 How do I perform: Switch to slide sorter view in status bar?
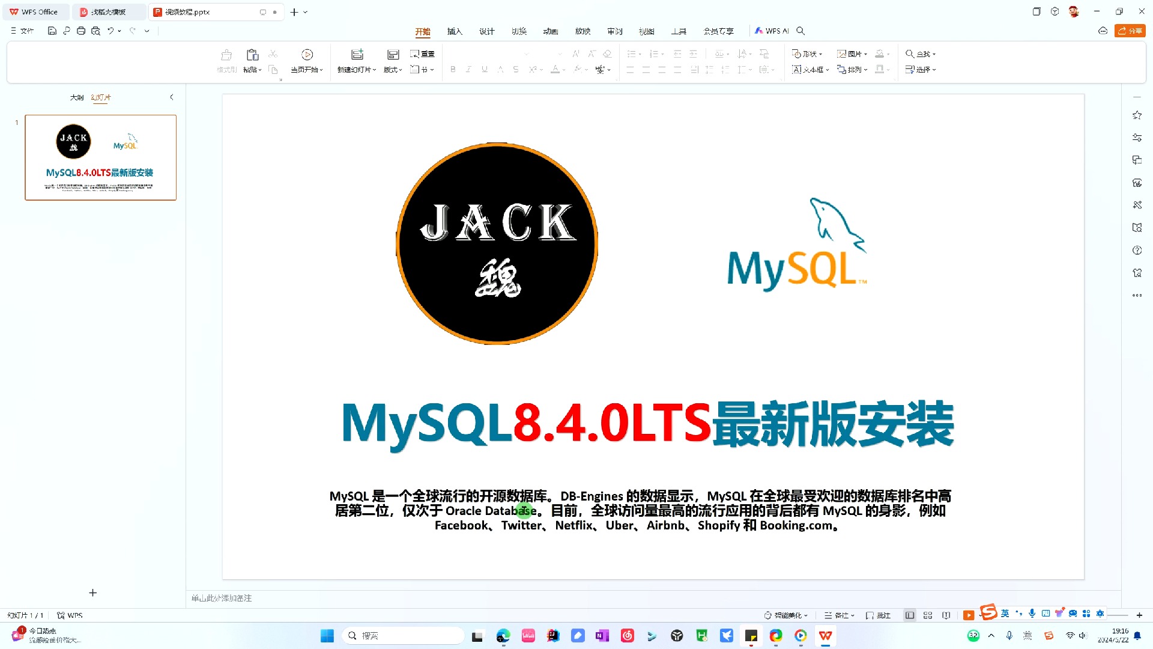tap(928, 615)
